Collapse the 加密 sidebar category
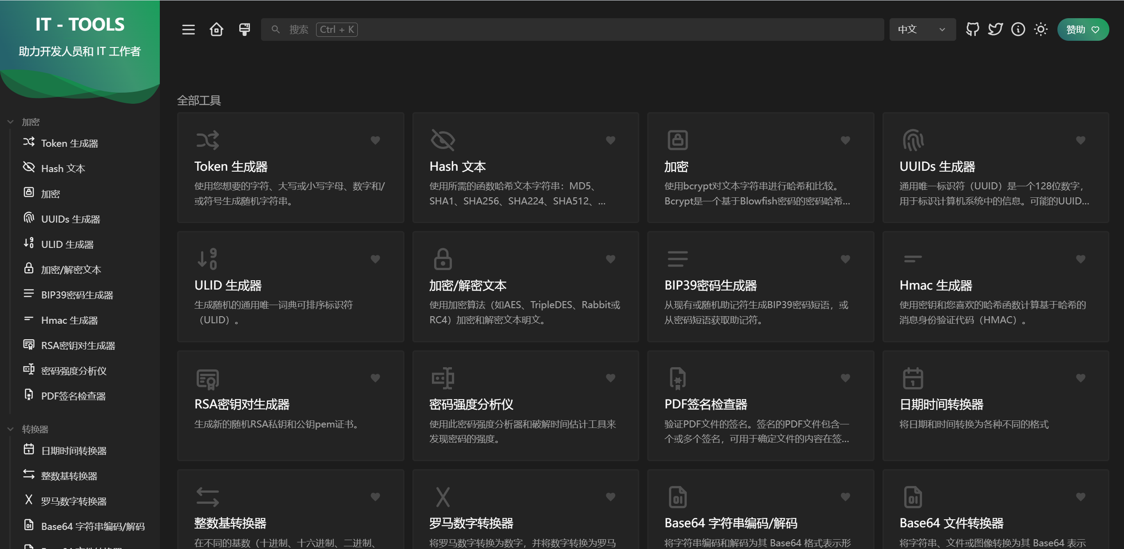This screenshot has width=1124, height=549. (x=30, y=122)
